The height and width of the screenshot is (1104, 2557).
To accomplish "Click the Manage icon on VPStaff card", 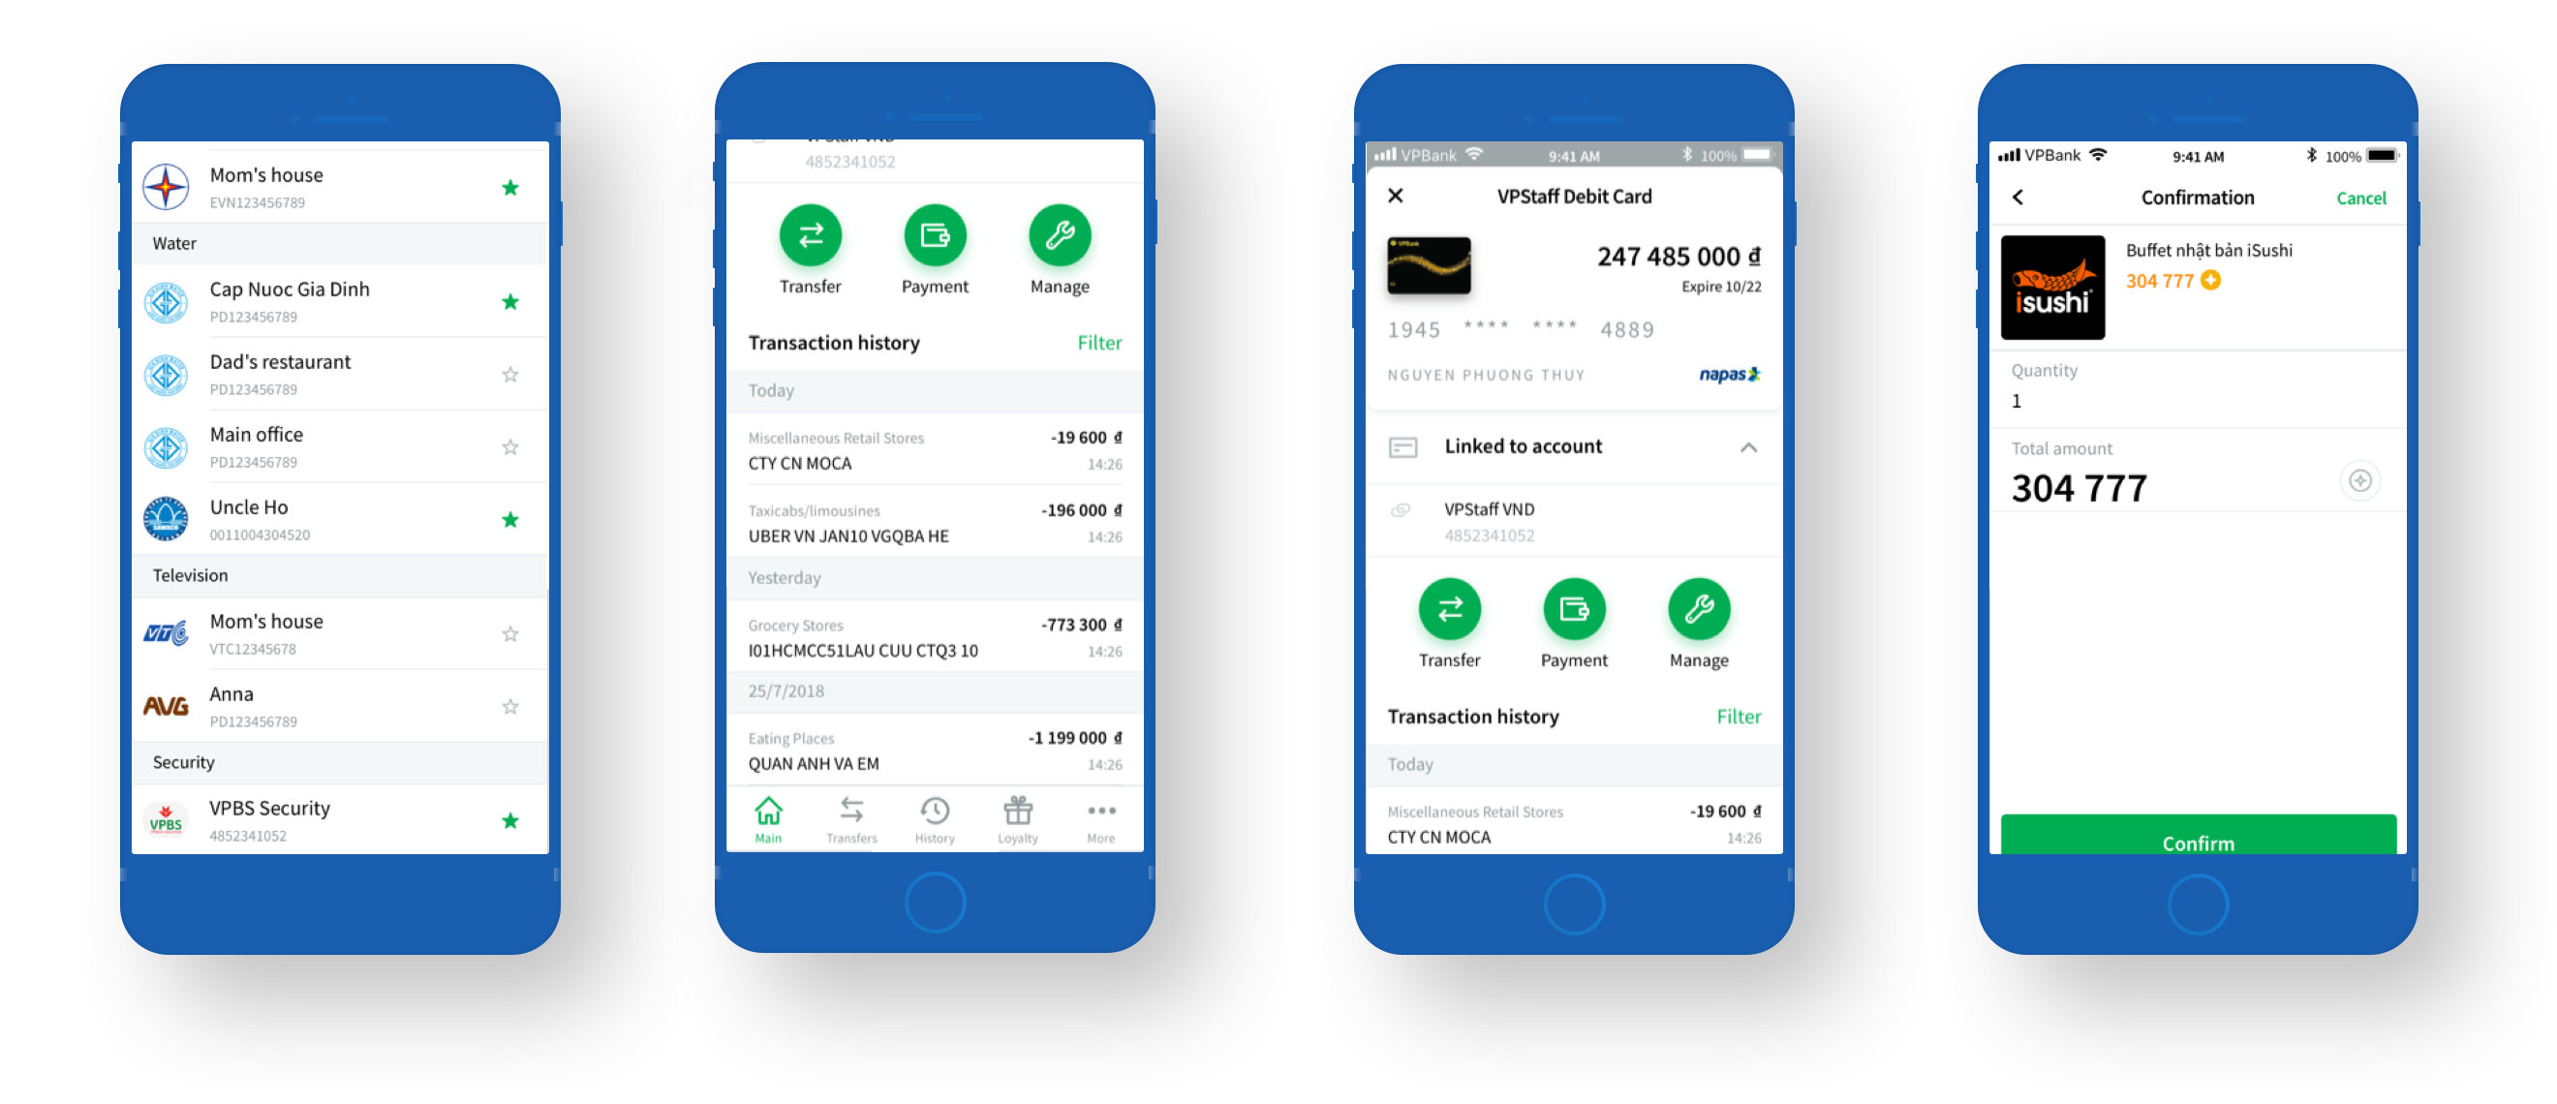I will pos(1694,617).
